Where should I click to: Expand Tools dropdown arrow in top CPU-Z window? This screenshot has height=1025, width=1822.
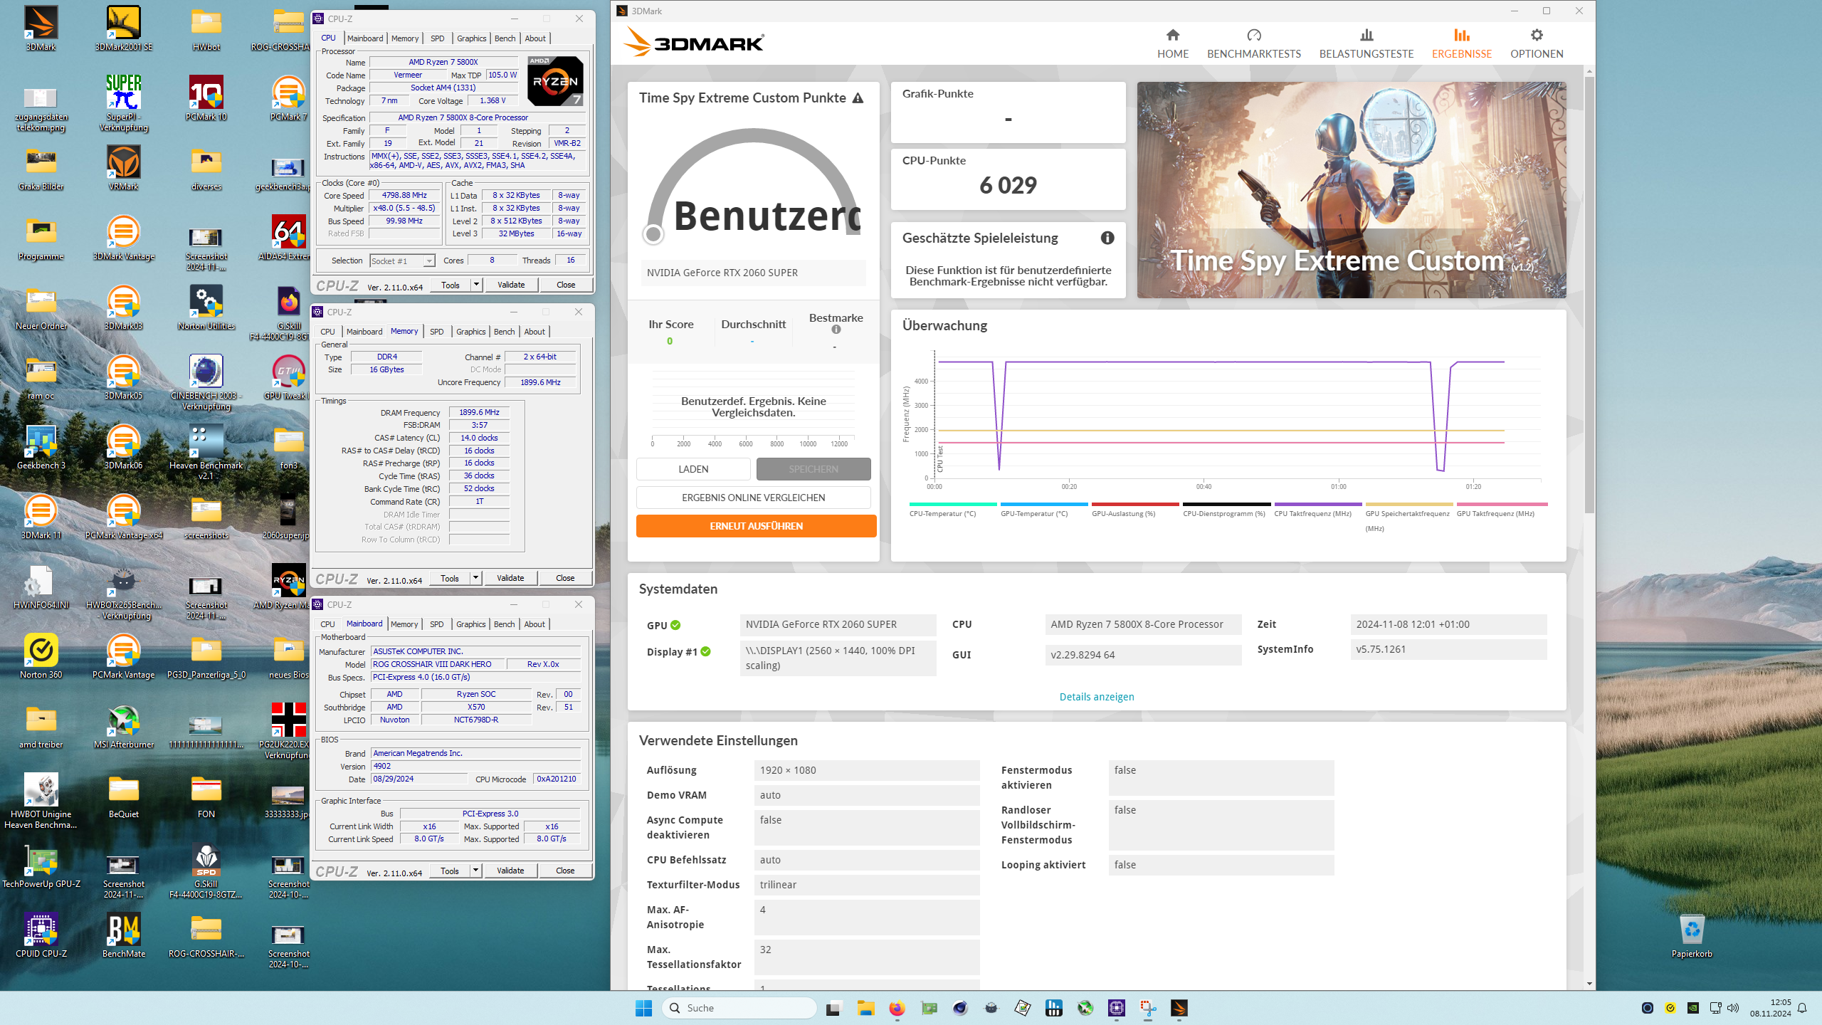[476, 285]
